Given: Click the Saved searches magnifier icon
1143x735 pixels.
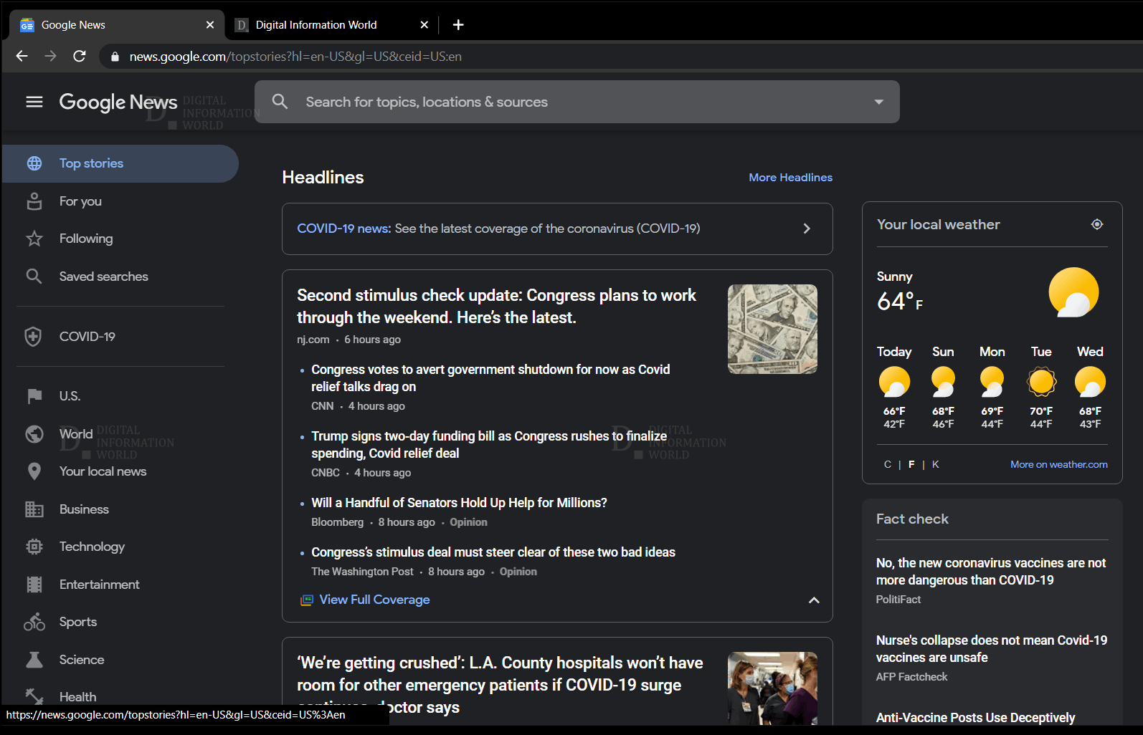Looking at the screenshot, I should [34, 276].
